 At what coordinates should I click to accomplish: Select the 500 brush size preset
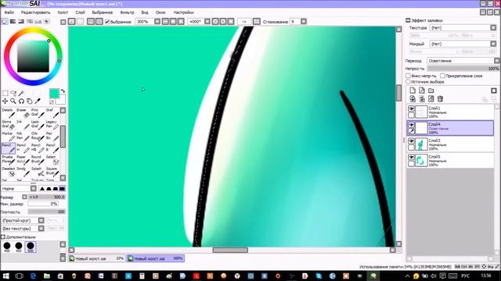[x=31, y=247]
